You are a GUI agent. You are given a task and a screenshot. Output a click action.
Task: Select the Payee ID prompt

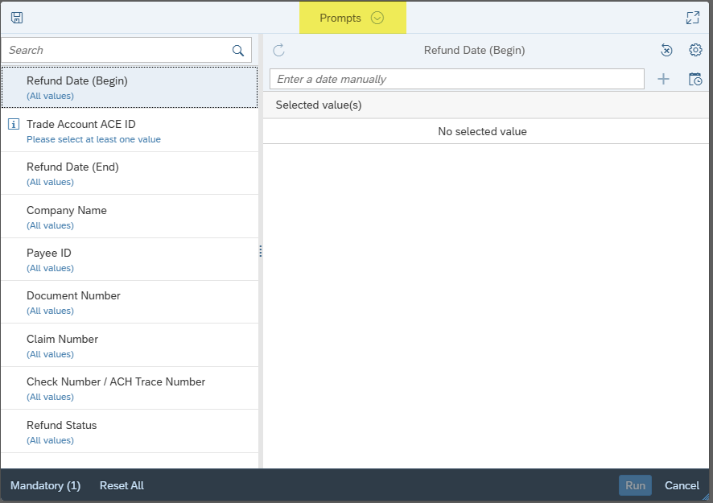(129, 259)
